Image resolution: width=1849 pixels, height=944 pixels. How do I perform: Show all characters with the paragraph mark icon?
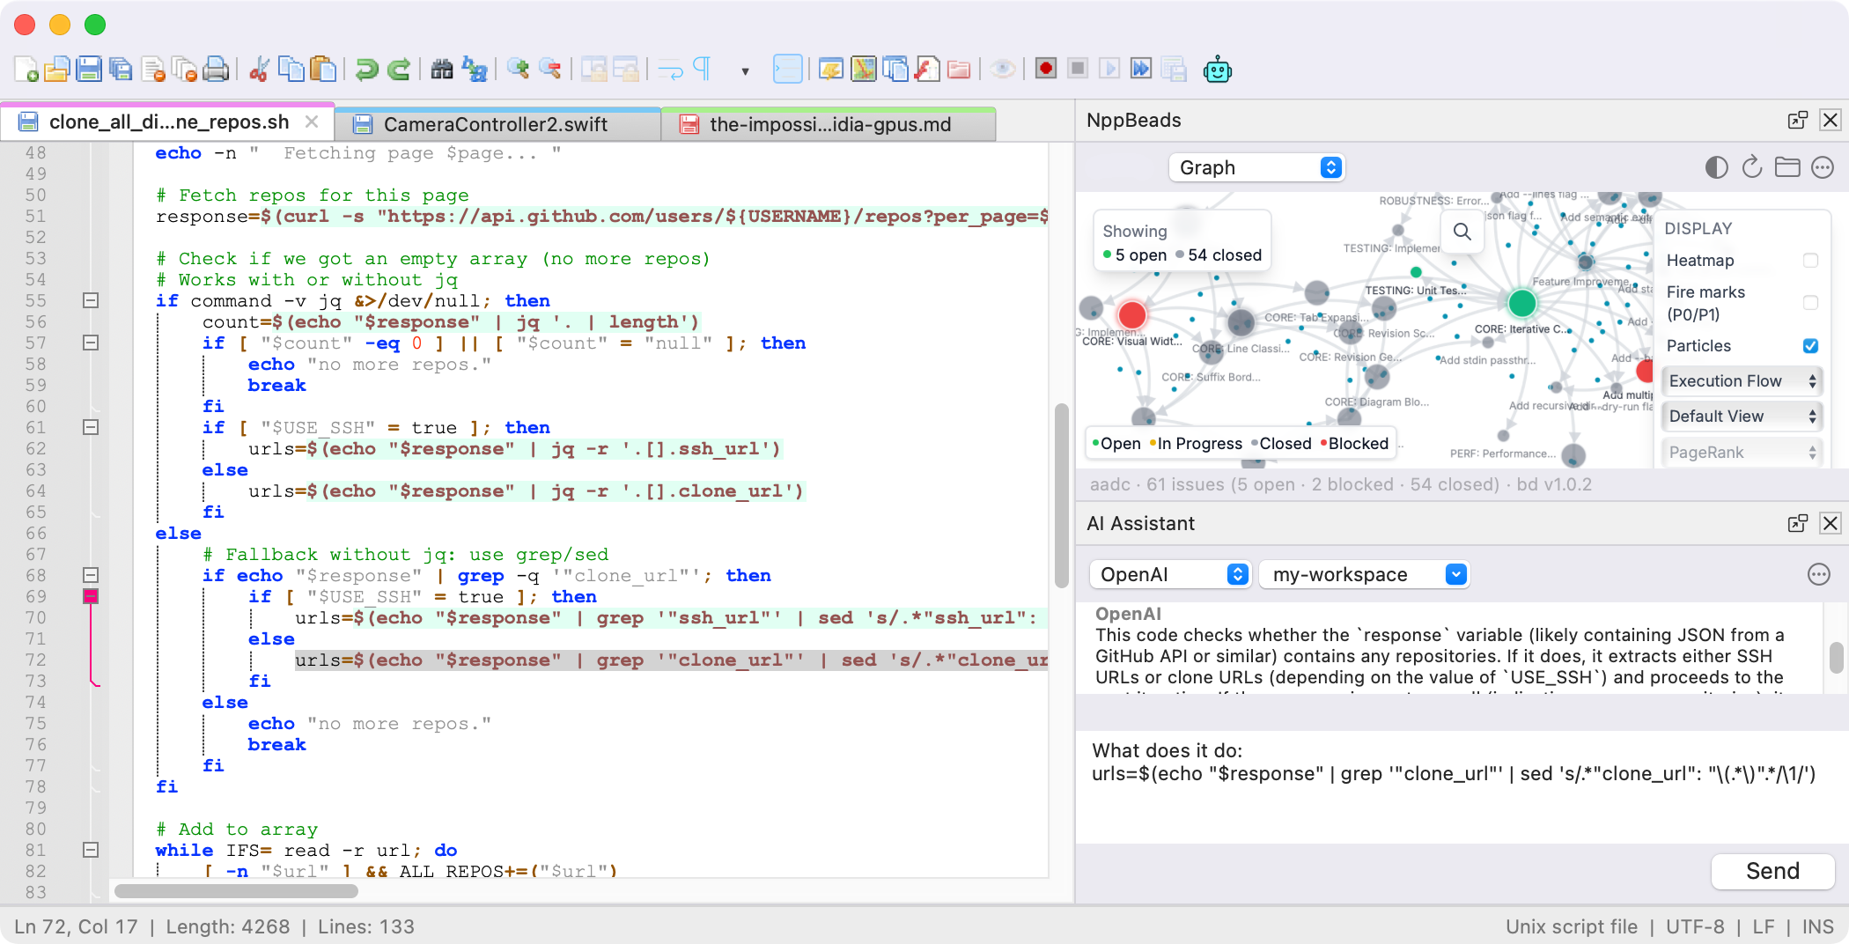(x=701, y=69)
